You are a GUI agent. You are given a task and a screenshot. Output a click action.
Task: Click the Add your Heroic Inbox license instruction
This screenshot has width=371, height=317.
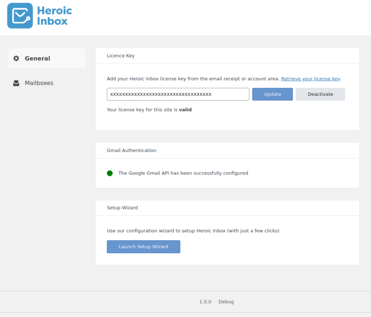click(193, 79)
